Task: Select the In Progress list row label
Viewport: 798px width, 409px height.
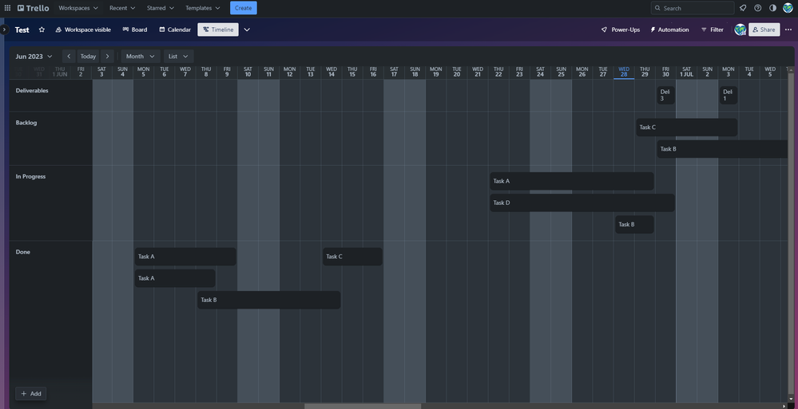Action: click(x=30, y=176)
